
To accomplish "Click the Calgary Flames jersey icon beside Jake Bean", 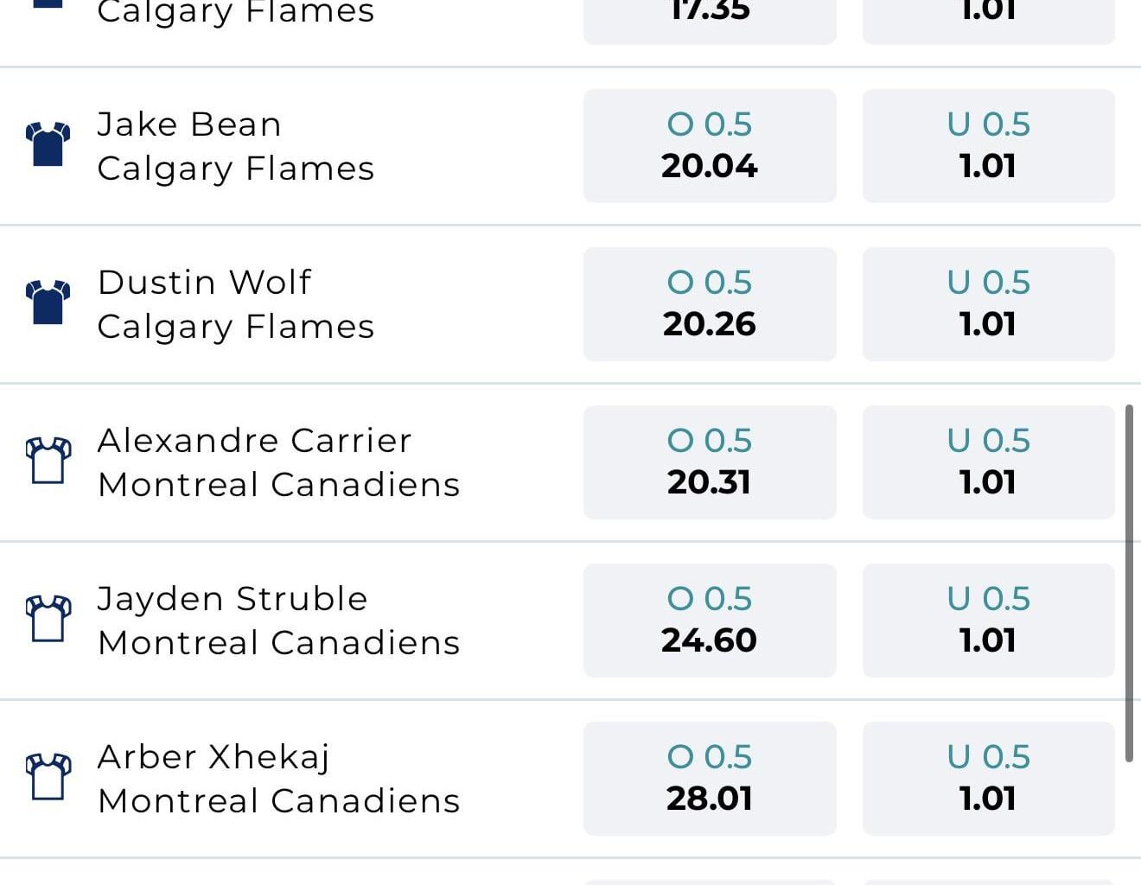I will (x=48, y=144).
